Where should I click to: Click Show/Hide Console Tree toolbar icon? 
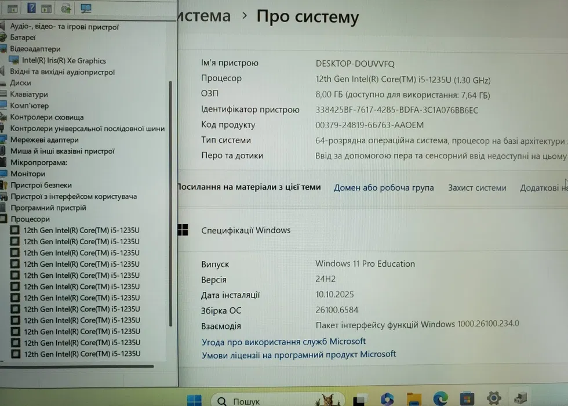pyautogui.click(x=12, y=8)
